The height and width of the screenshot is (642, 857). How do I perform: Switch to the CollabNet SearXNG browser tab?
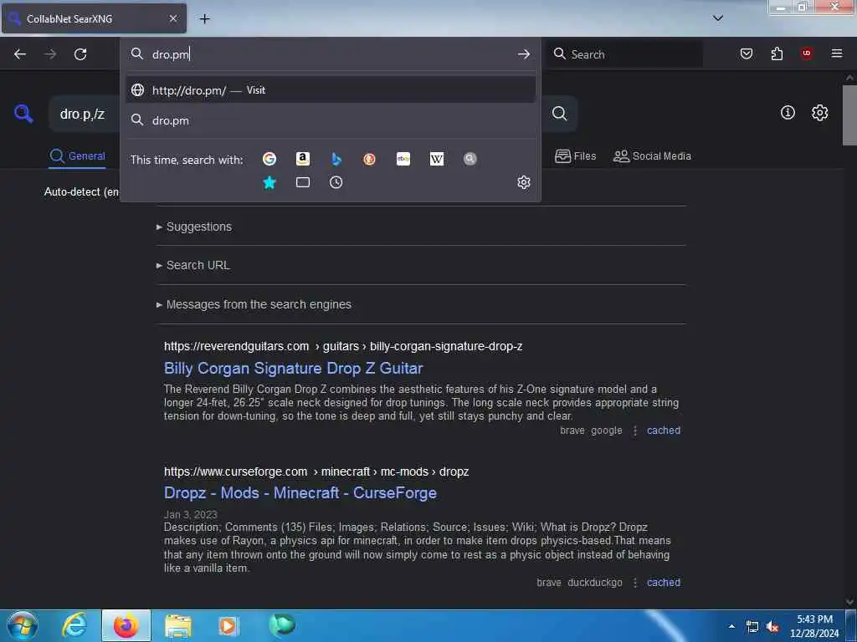94,18
